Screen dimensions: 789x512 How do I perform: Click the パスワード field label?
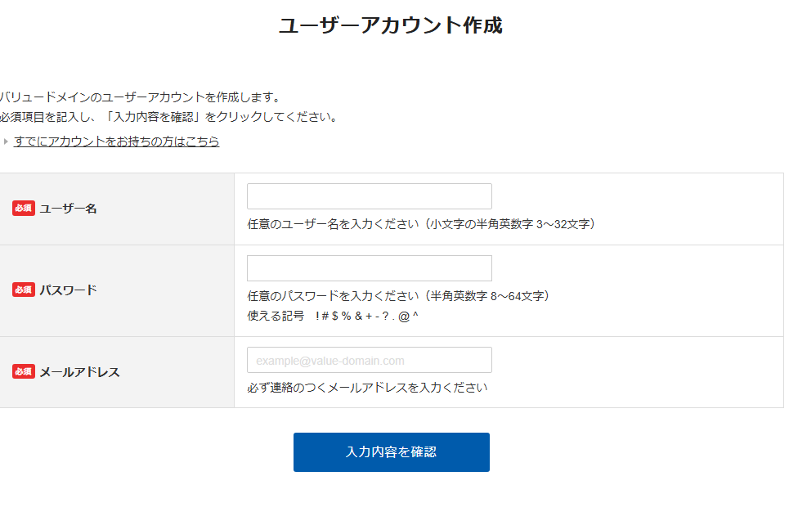click(68, 290)
